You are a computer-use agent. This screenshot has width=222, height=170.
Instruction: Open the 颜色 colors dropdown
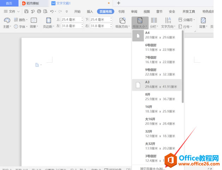pos(21,20)
